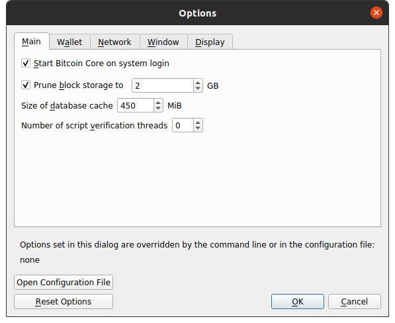Screen dimensions: 395x323
Task: Decrease database cache size with down arrow
Action: pyautogui.click(x=158, y=109)
